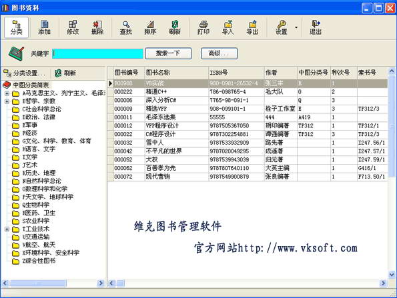Click the 种次号 column header

(x=344, y=73)
